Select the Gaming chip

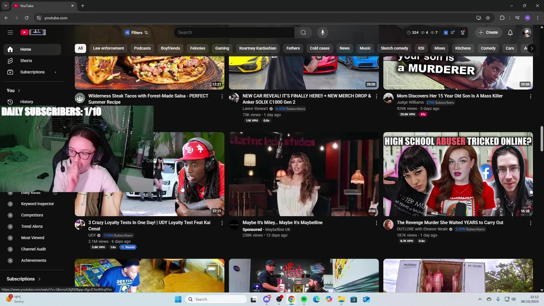click(222, 48)
